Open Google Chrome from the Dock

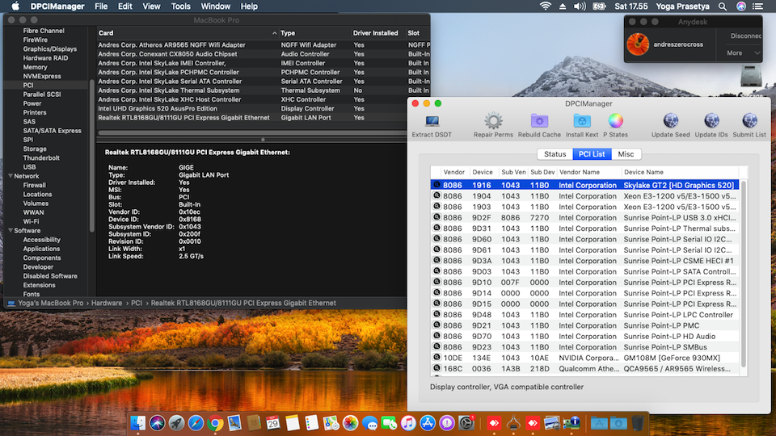pyautogui.click(x=216, y=422)
